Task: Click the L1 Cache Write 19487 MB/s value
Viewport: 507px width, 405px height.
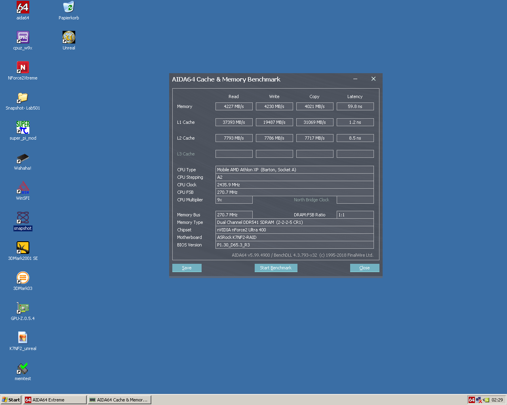Action: (x=274, y=122)
